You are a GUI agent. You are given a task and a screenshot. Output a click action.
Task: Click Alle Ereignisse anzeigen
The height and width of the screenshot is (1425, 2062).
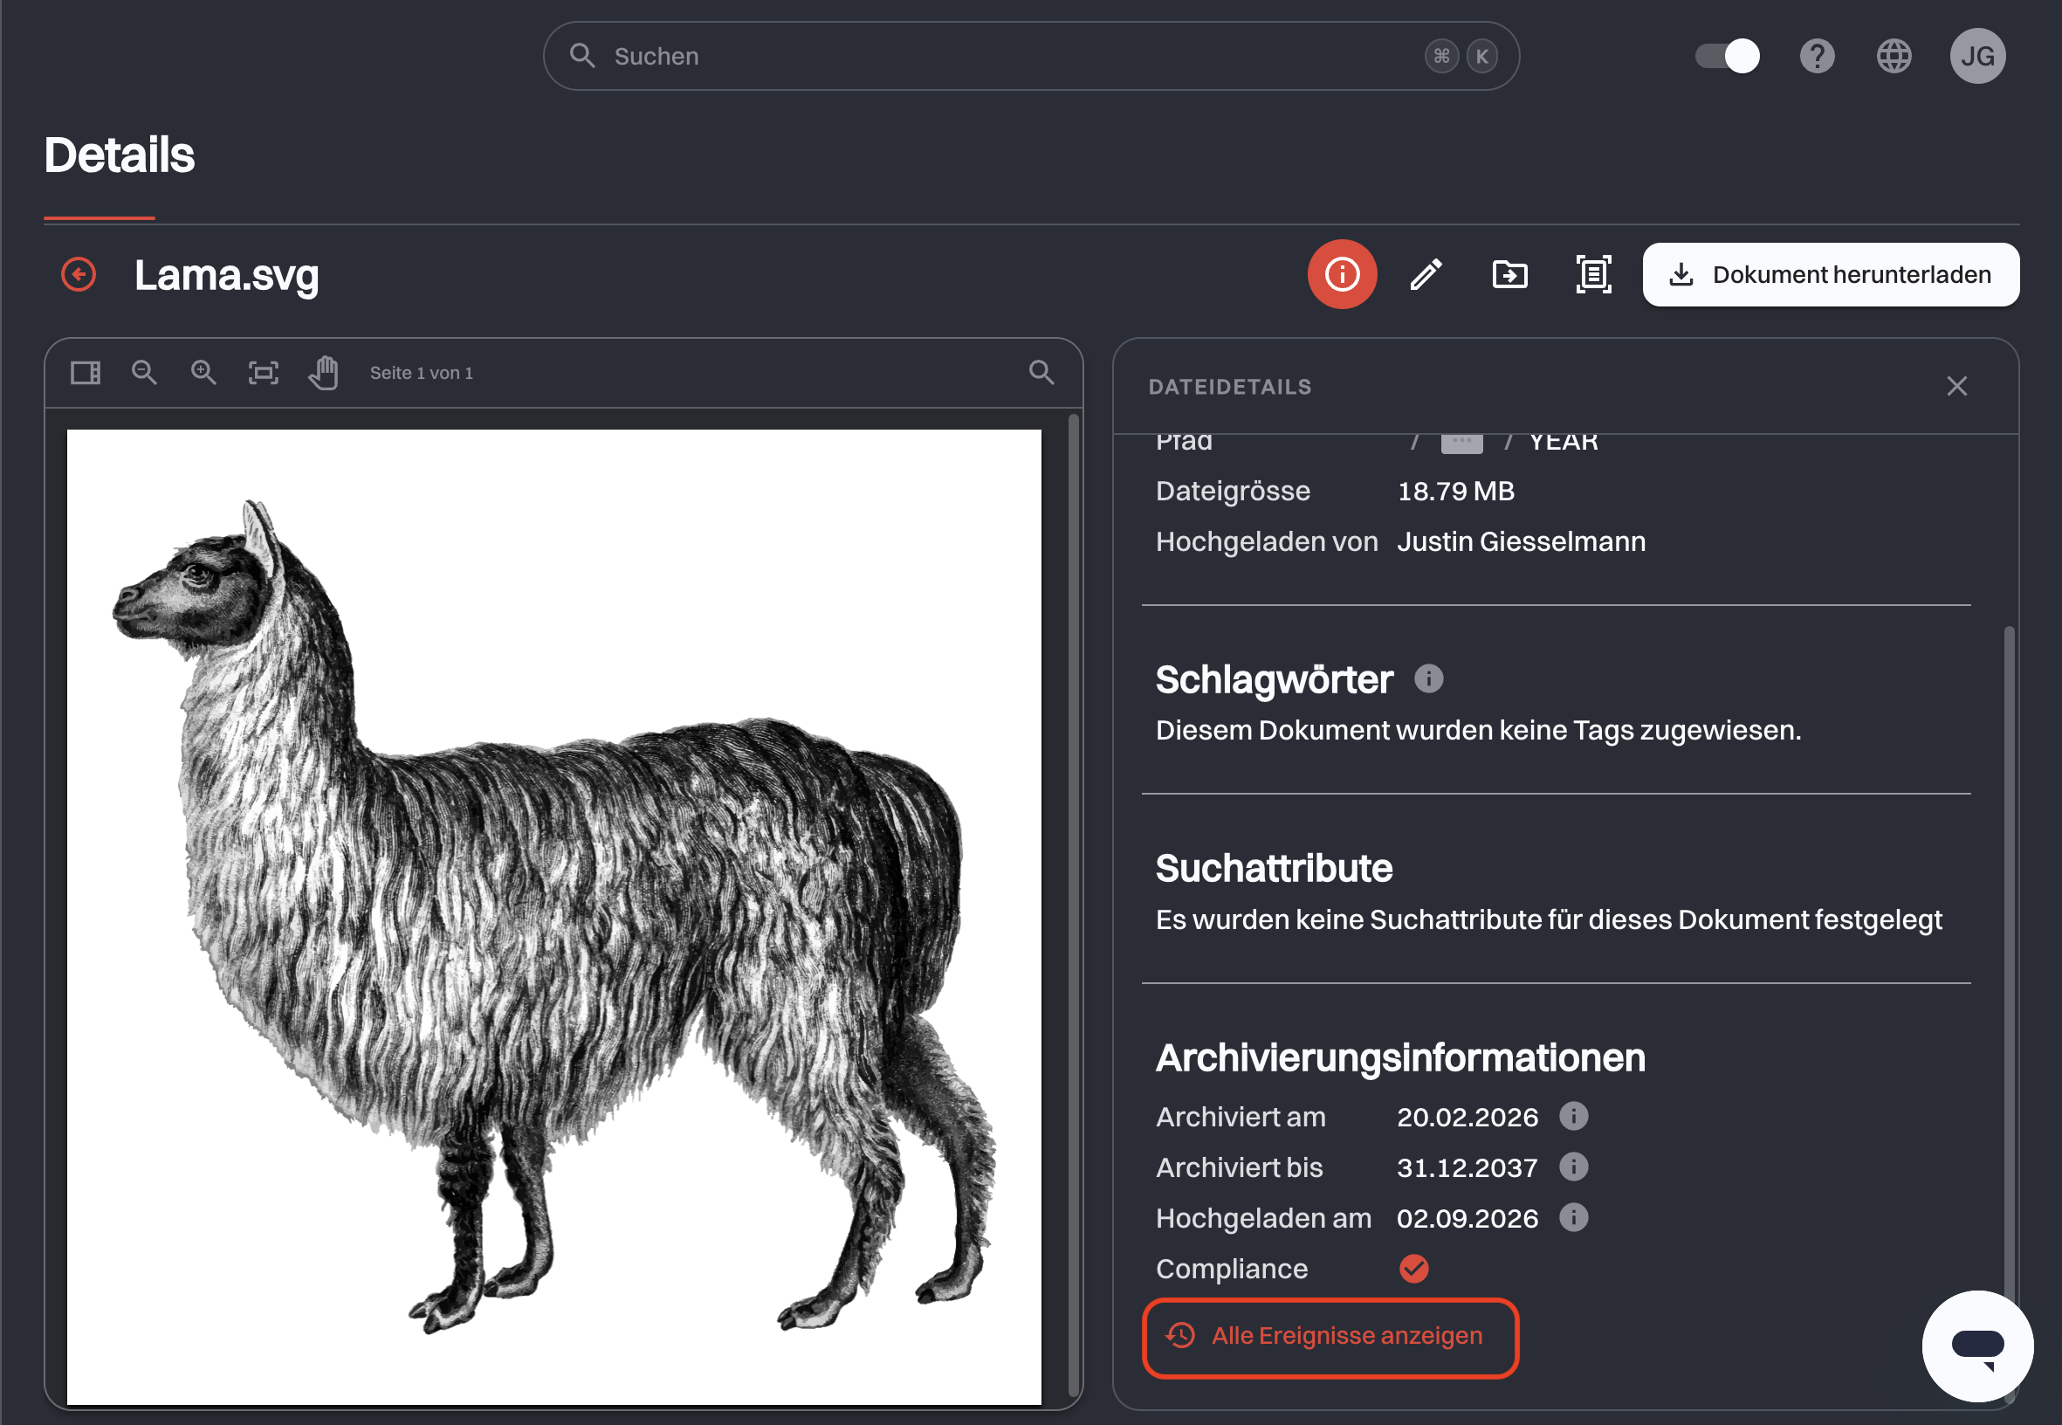[x=1330, y=1337]
